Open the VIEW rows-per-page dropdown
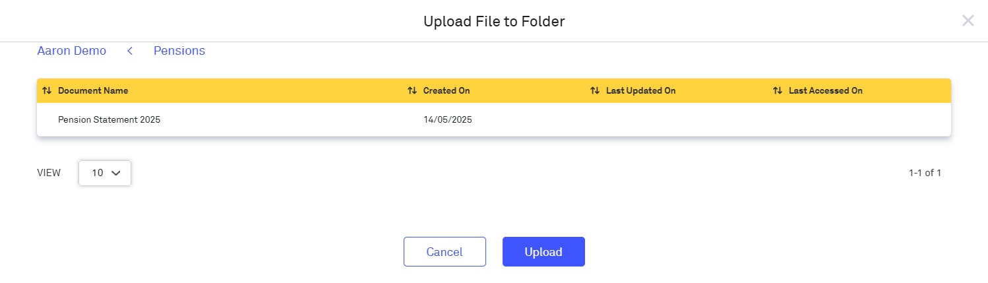 (105, 173)
